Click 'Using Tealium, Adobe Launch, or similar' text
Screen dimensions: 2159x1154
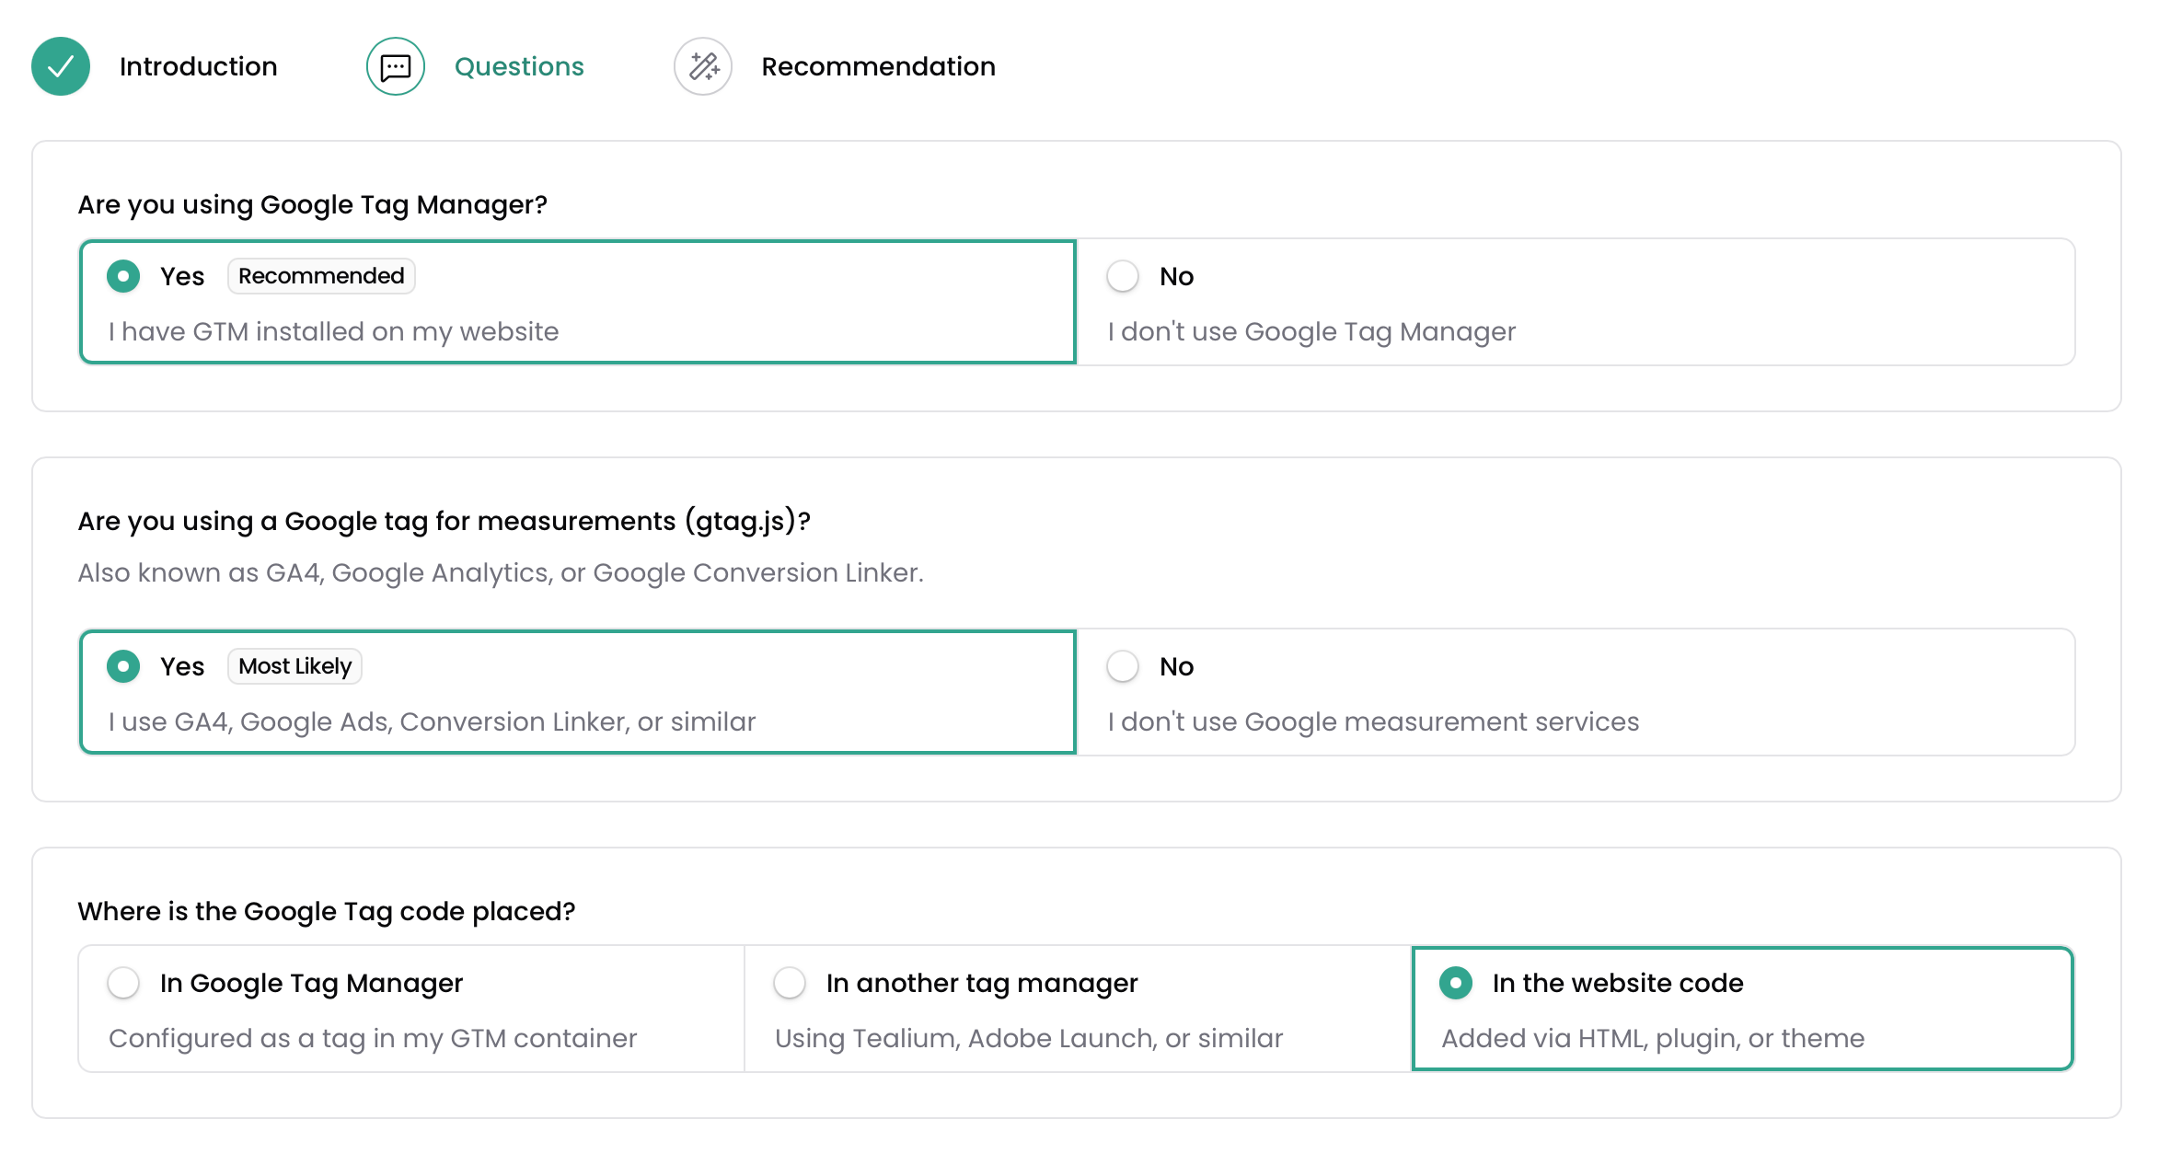click(1029, 1038)
